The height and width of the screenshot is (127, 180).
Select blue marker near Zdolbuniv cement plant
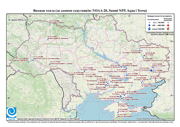(48, 40)
